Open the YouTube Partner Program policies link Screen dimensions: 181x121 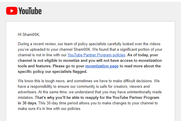coord(96,55)
